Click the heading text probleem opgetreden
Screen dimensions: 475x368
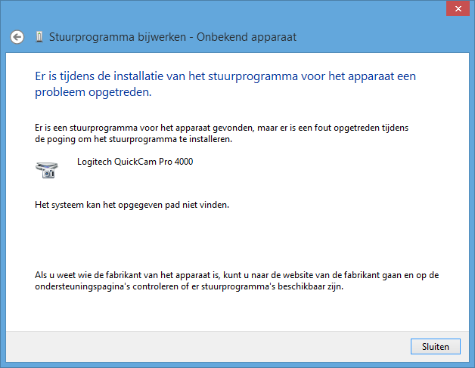[93, 92]
